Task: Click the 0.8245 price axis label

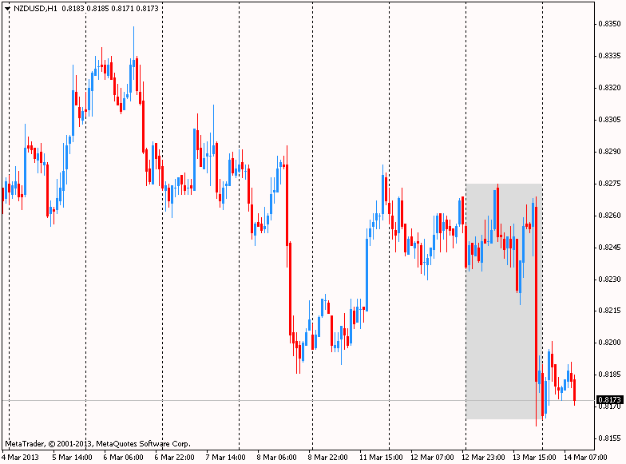Action: point(609,248)
